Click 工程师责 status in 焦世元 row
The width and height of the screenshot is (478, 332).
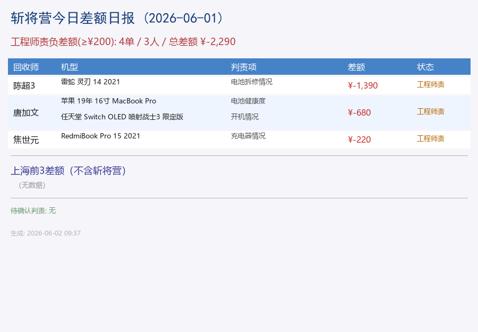[x=431, y=138]
